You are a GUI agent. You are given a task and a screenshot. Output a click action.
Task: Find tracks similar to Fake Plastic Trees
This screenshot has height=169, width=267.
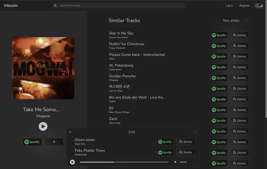(186, 152)
